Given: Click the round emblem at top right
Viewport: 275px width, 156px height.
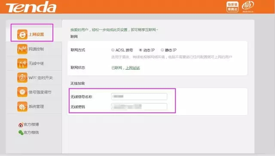Looking at the screenshot, I should 247,7.
